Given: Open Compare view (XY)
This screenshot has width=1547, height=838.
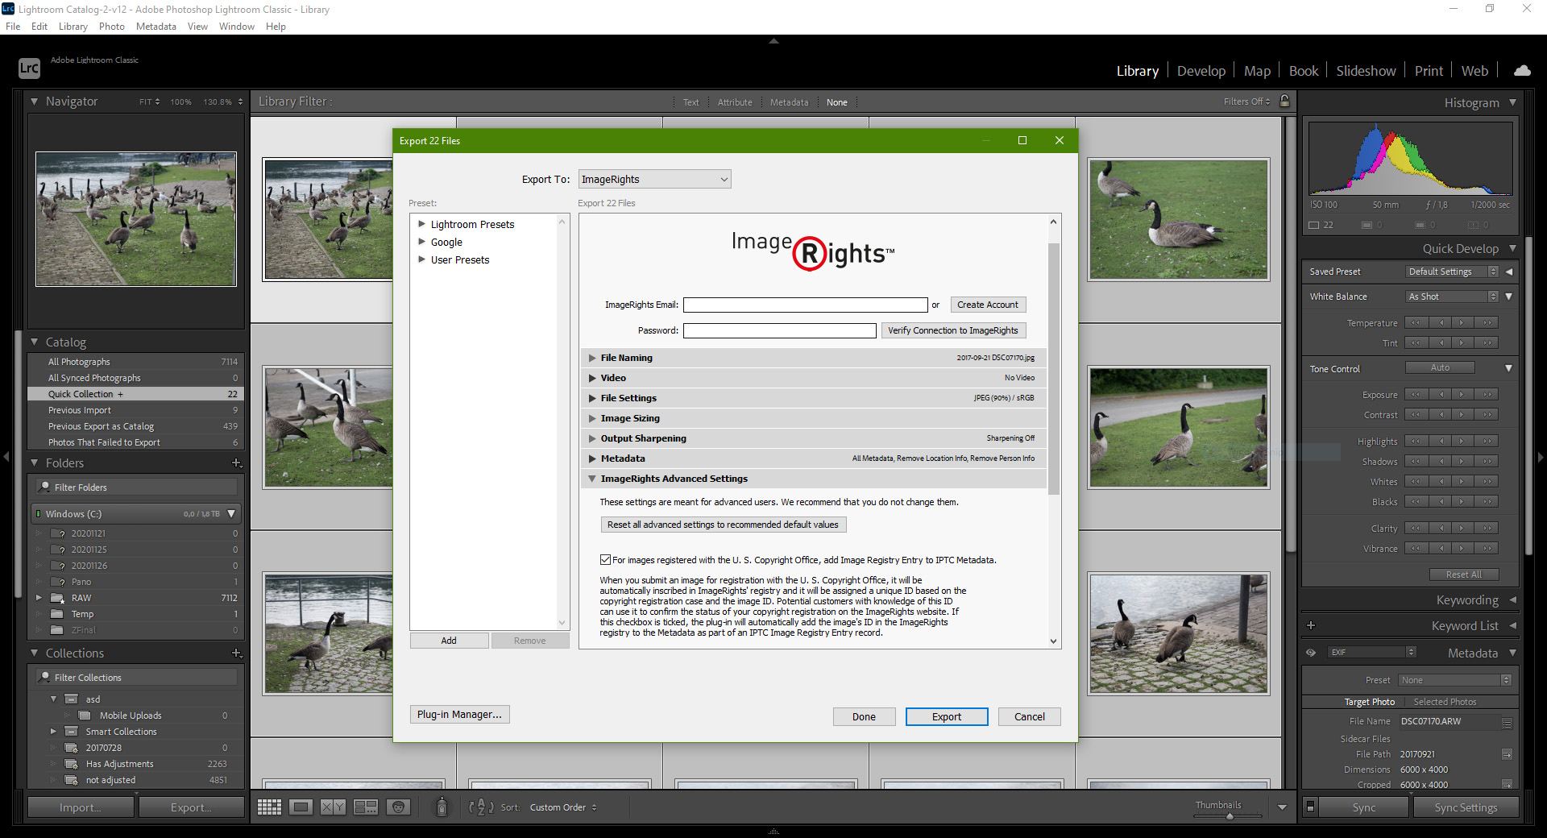Looking at the screenshot, I should tap(333, 807).
